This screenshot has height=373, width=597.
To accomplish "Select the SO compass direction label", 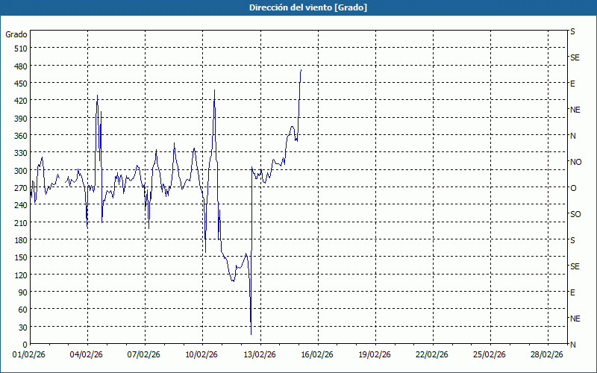I will point(575,214).
